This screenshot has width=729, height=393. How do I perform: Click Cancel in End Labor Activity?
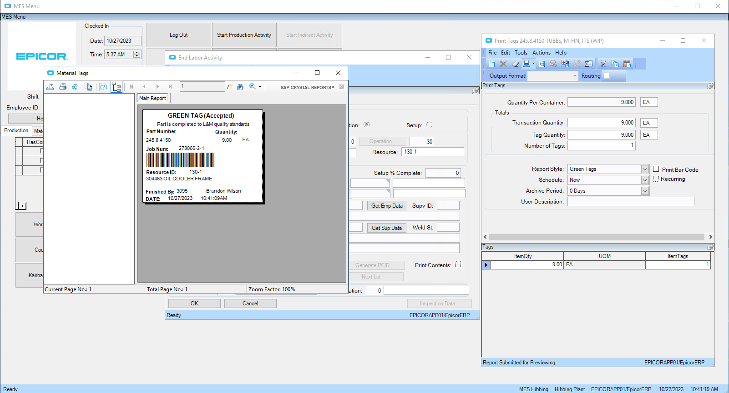click(250, 303)
